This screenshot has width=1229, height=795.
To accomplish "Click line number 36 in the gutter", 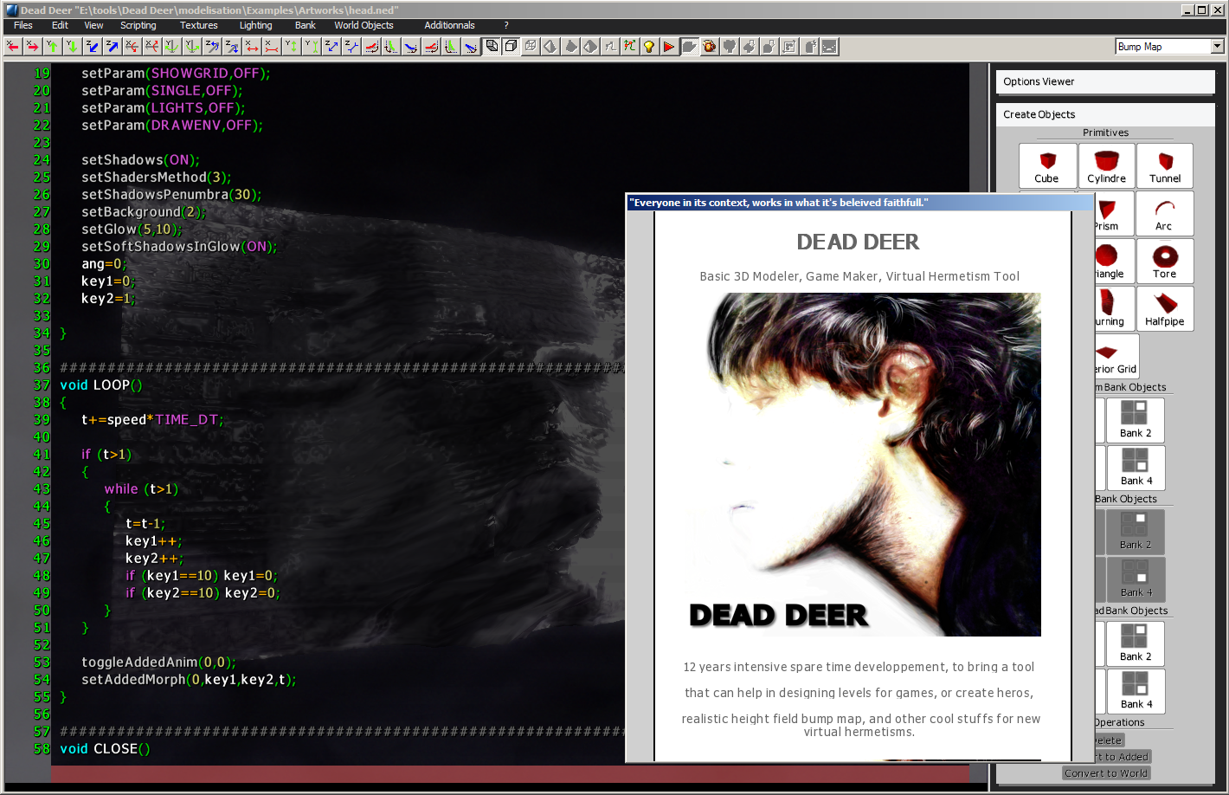I will [x=42, y=367].
